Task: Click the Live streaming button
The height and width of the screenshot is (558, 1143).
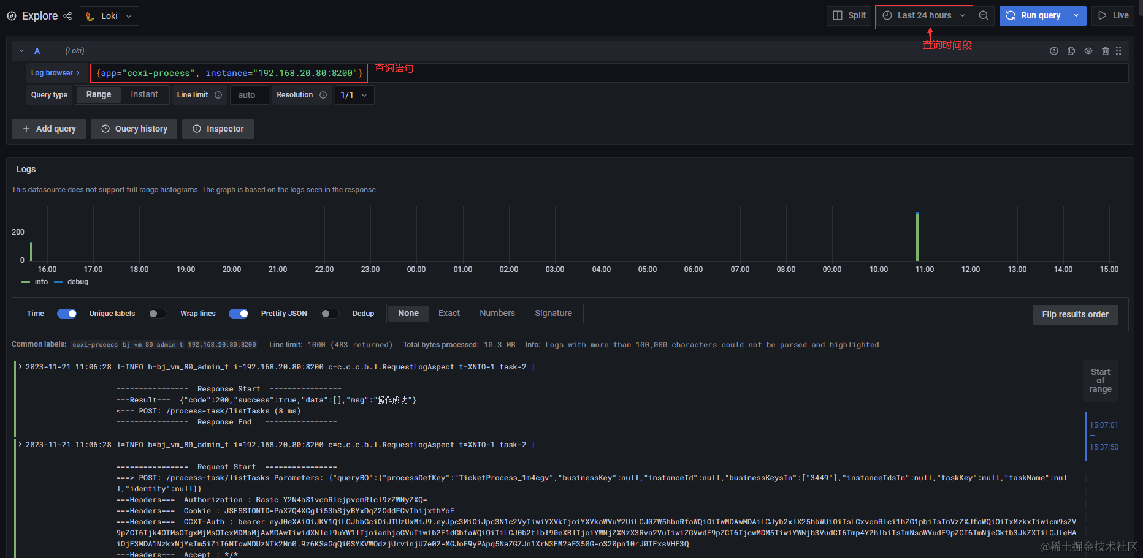Action: (x=1113, y=16)
